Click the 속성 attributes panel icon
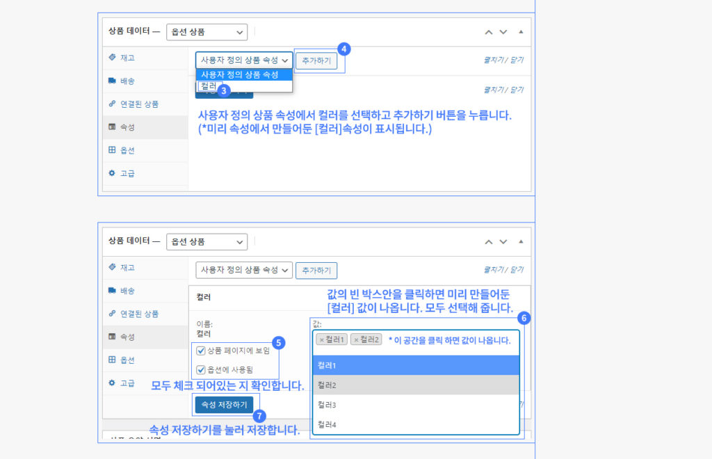712x459 pixels. [113, 127]
